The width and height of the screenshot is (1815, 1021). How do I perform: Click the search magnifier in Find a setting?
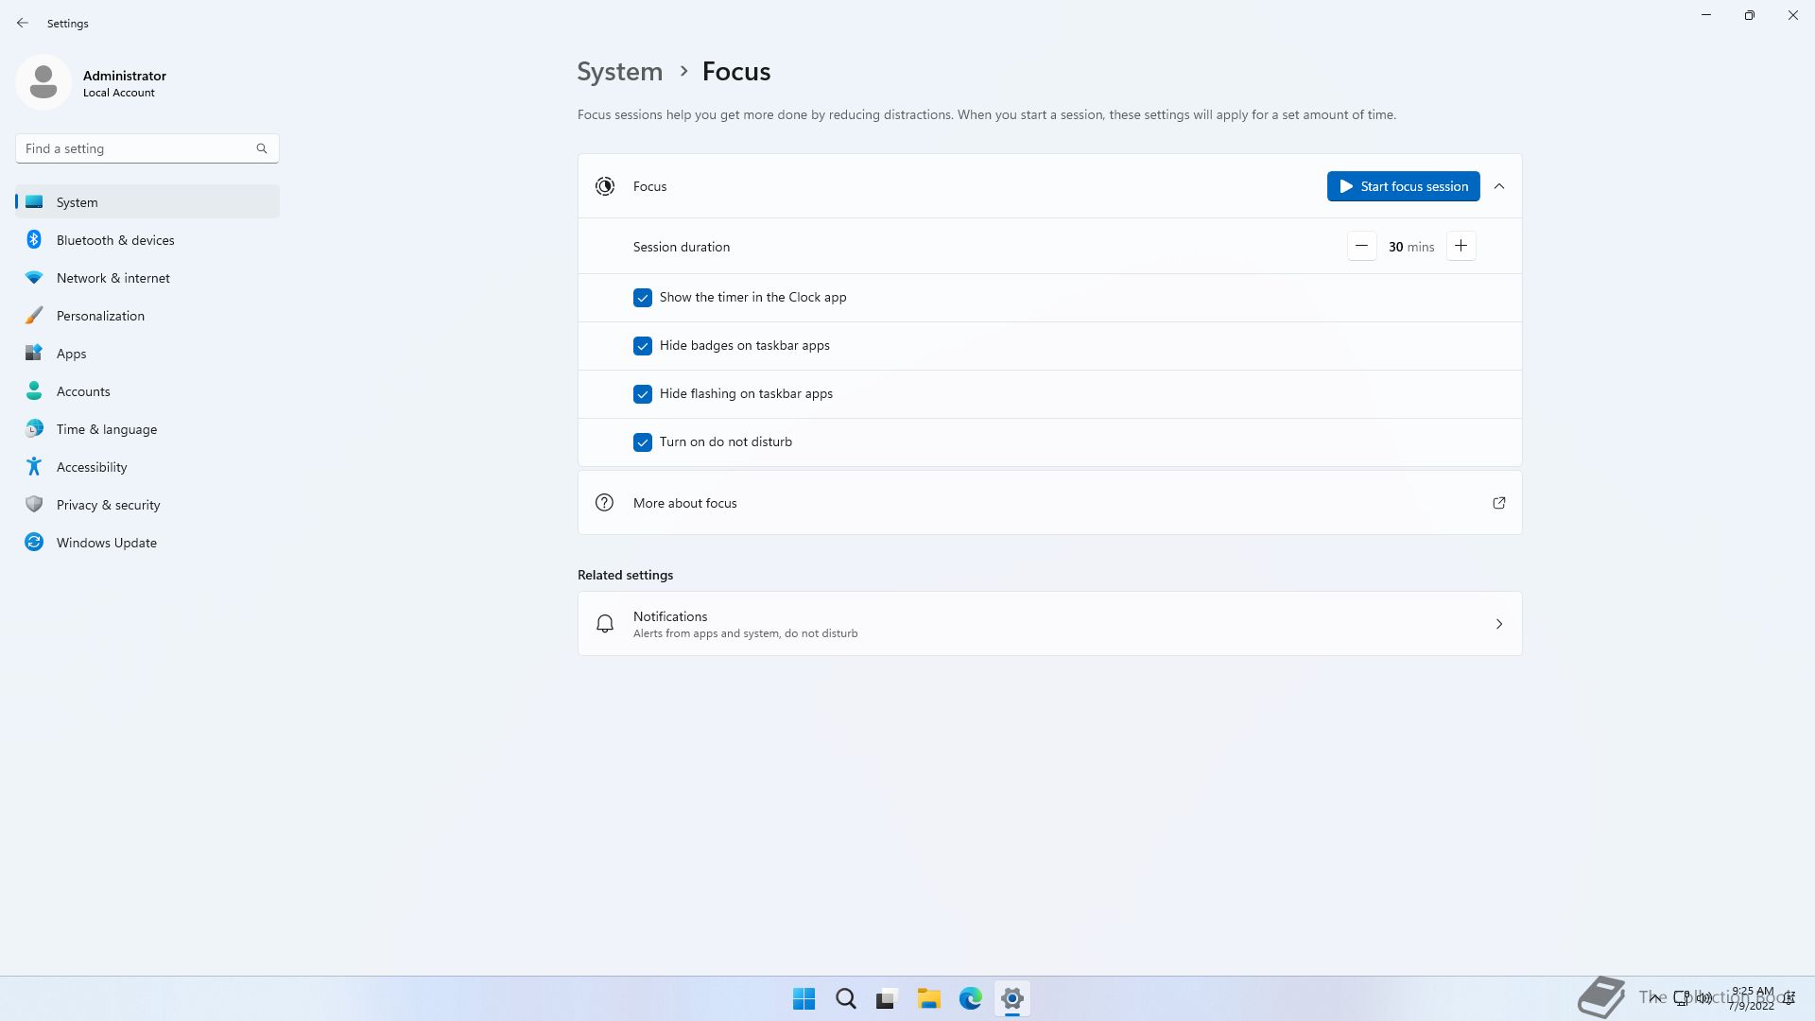click(262, 148)
